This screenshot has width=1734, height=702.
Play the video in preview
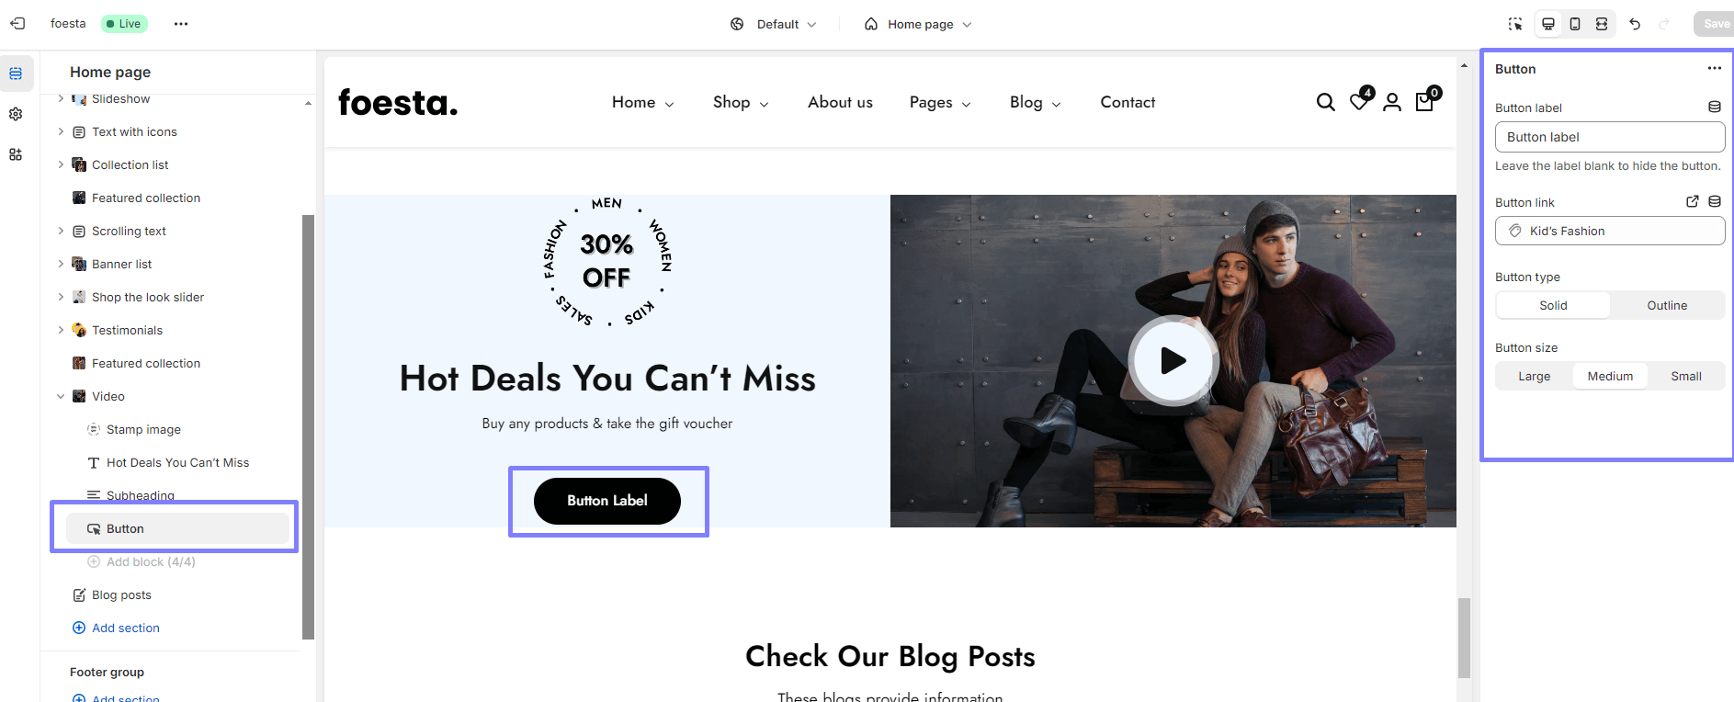[1173, 360]
